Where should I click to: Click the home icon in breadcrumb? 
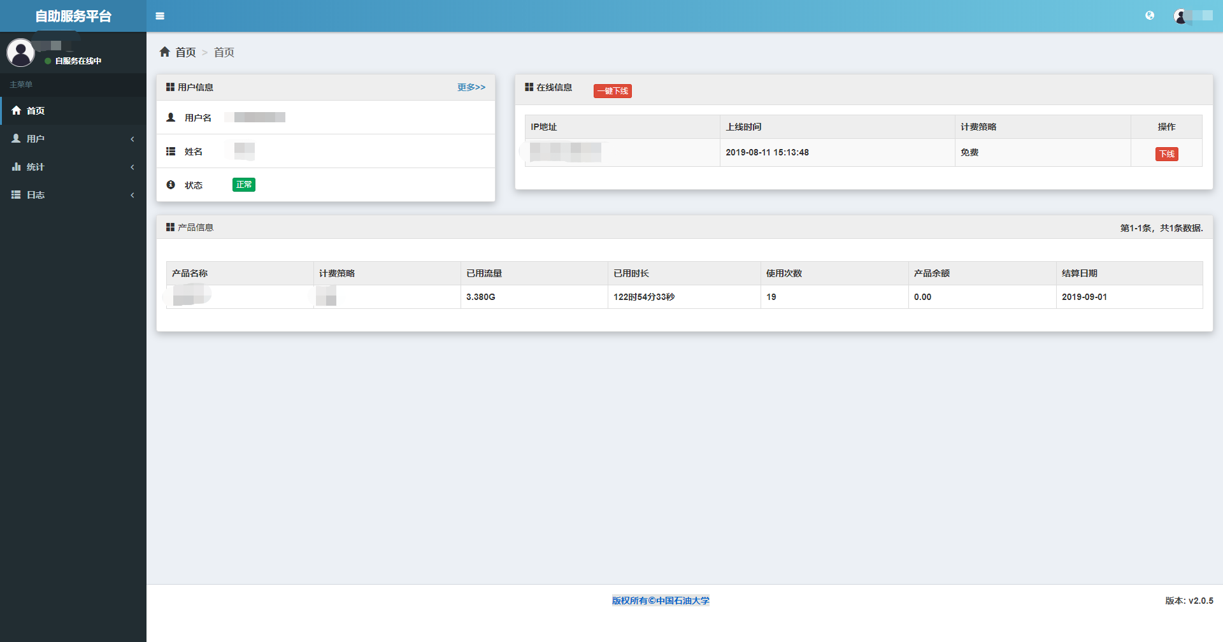[165, 52]
